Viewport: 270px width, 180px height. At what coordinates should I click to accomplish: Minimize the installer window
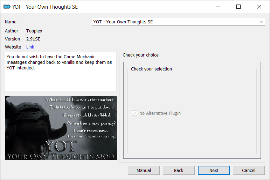click(218, 7)
